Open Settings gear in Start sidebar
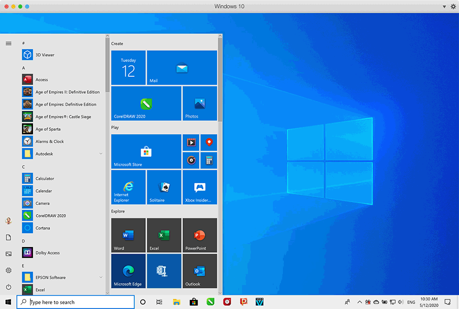The image size is (459, 309). pos(8,271)
